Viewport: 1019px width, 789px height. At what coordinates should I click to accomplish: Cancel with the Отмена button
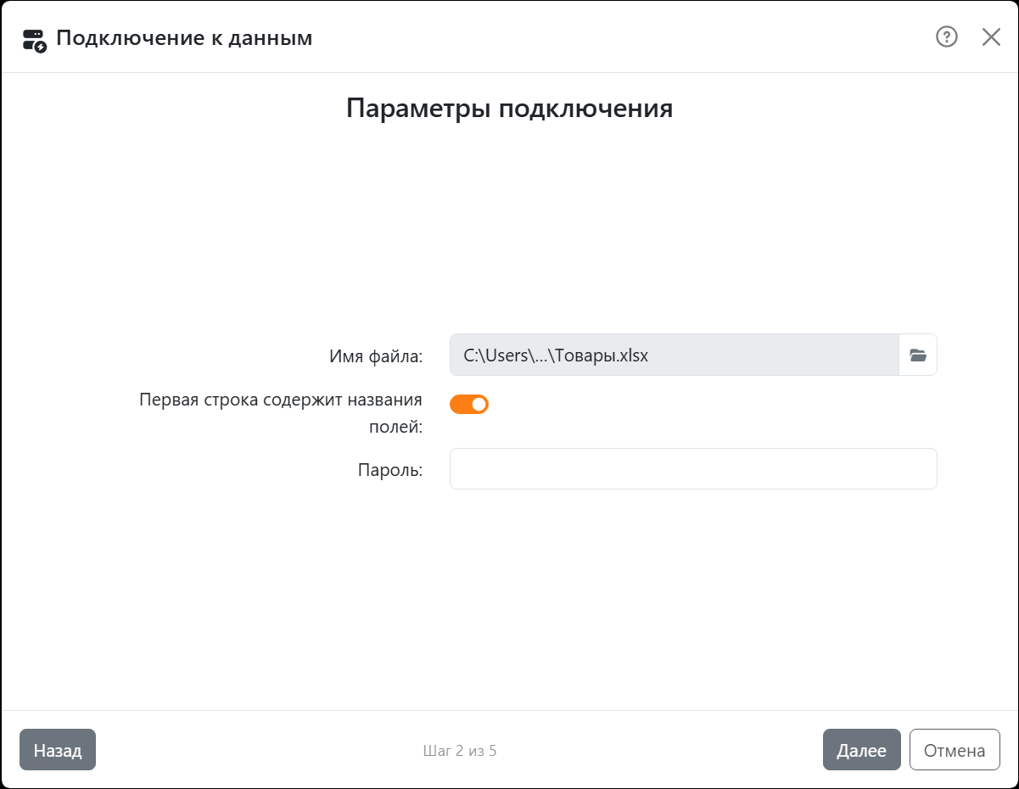point(955,750)
